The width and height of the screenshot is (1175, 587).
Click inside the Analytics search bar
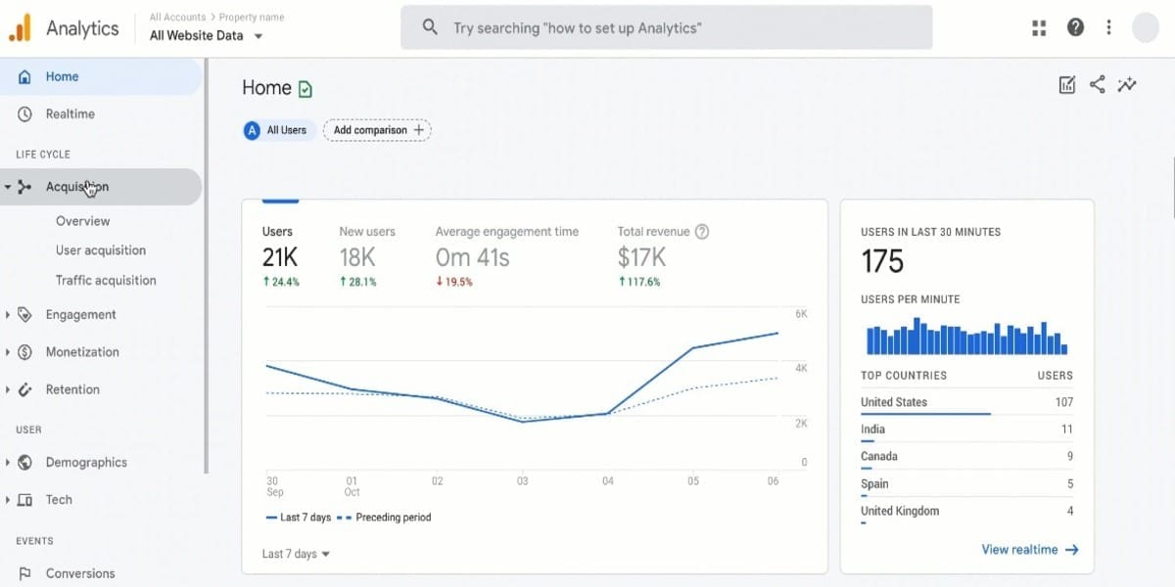666,27
